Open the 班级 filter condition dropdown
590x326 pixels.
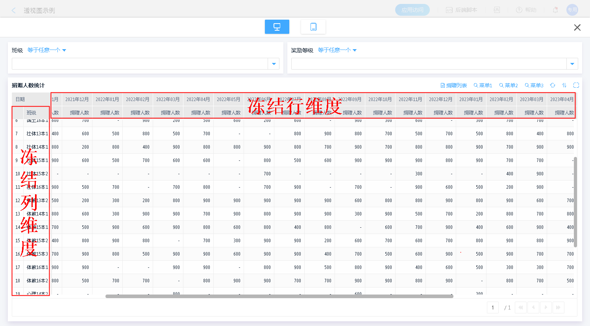(x=46, y=50)
